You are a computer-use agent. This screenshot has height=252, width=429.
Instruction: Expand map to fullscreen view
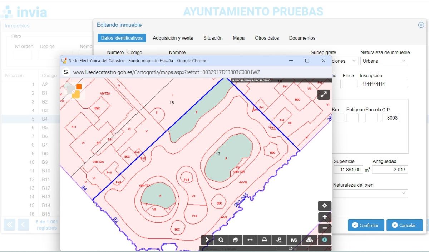(x=324, y=95)
